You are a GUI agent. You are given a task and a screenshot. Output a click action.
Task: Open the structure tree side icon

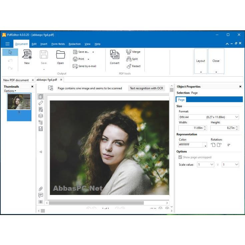(41, 122)
